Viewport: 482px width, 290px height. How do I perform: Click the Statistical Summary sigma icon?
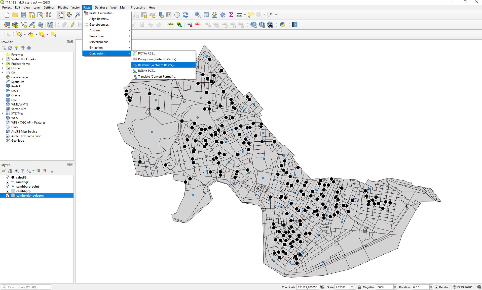pyautogui.click(x=231, y=15)
